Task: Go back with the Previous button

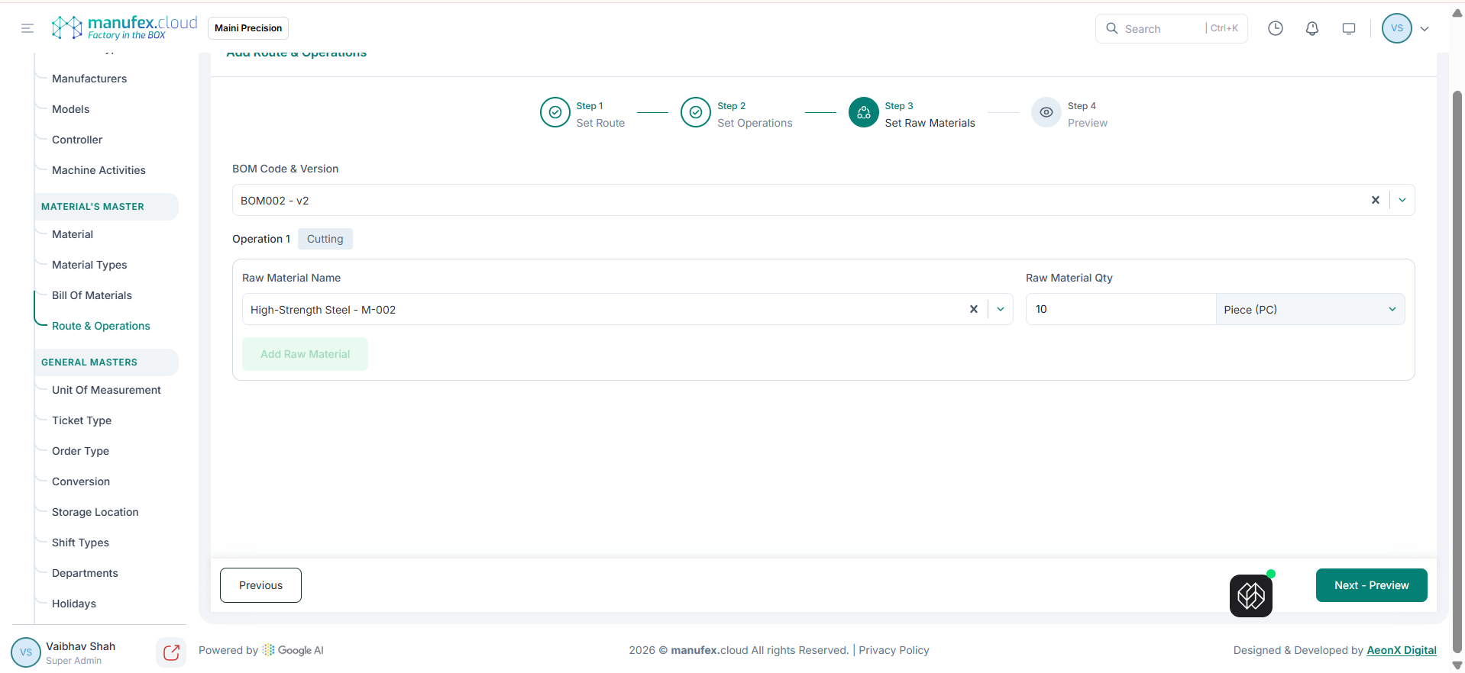Action: pos(260,585)
